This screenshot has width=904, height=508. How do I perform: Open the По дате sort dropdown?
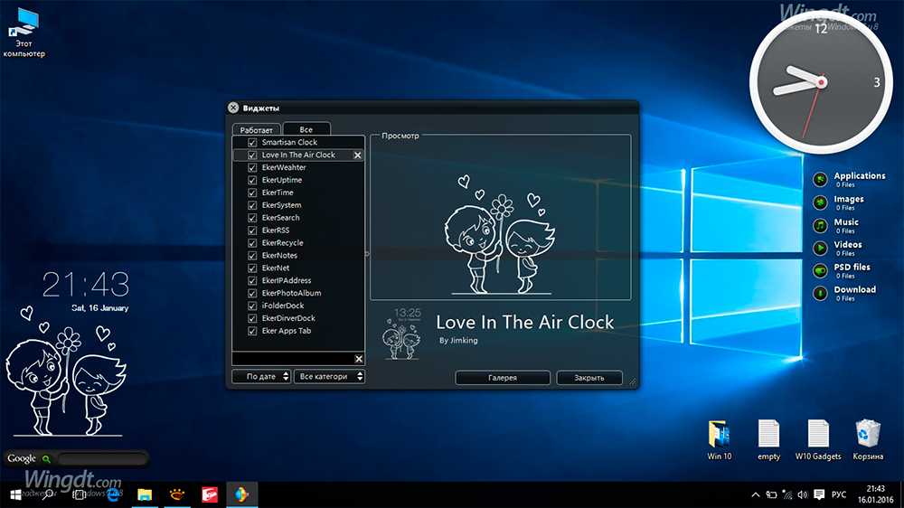[261, 377]
